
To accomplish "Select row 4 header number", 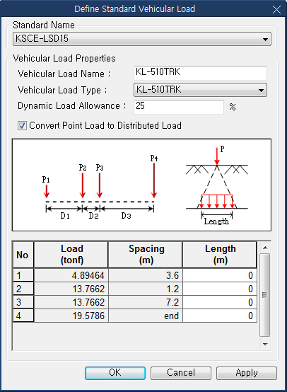I will (23, 316).
